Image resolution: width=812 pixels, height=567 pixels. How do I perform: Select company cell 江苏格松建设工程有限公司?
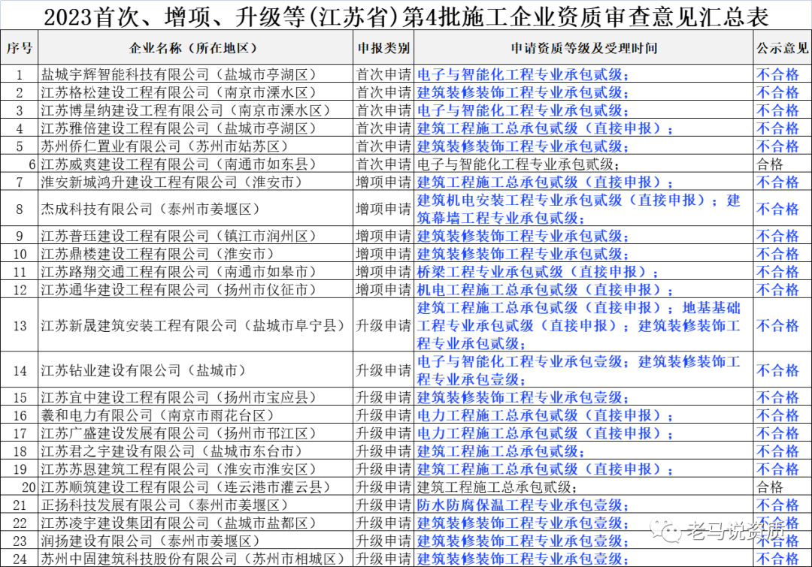coord(195,92)
